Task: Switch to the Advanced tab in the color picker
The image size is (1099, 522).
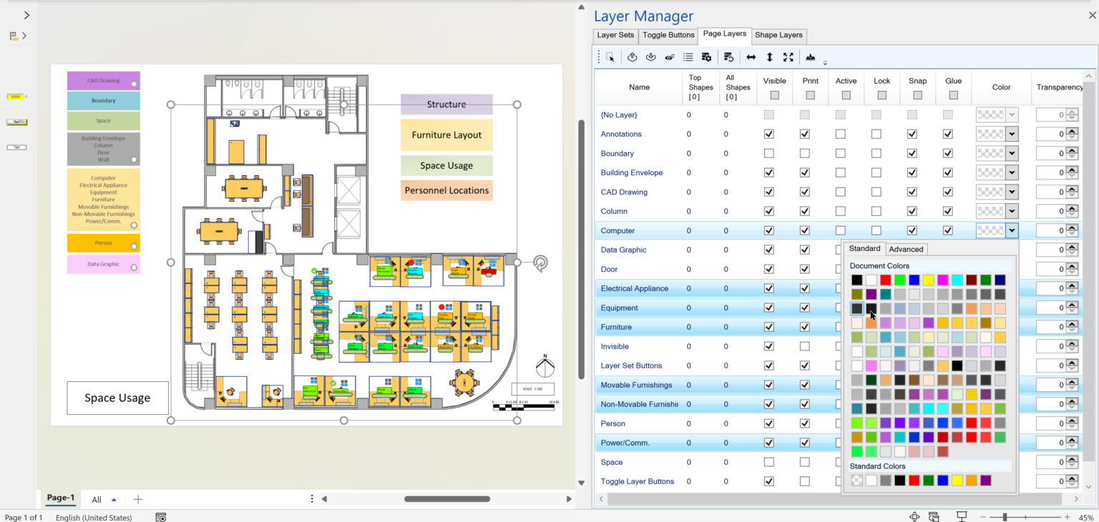Action: tap(906, 249)
